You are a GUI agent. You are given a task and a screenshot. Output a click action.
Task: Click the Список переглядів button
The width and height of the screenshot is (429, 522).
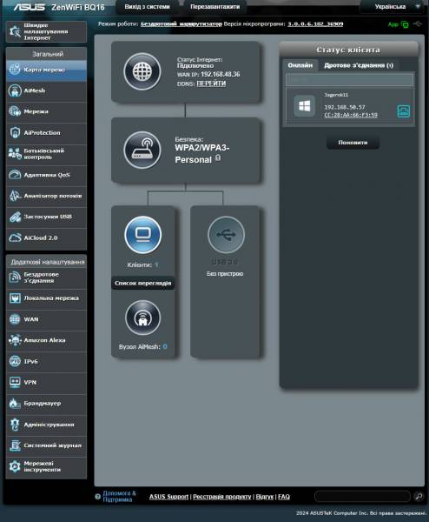click(x=143, y=284)
